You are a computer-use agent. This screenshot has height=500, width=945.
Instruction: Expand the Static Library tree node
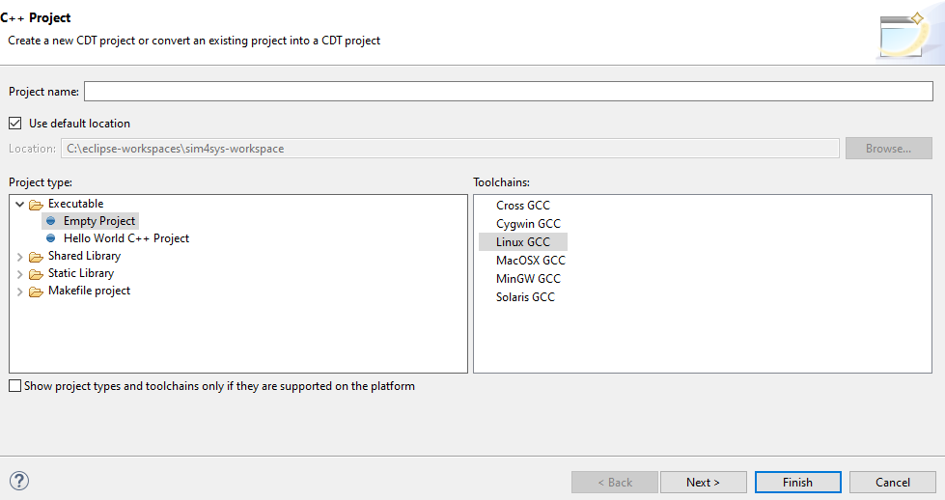(20, 274)
